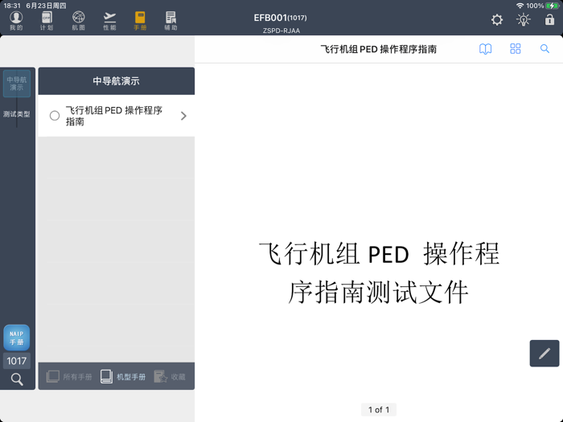Tap the 中导航演示 panel header
The height and width of the screenshot is (422, 563).
(x=117, y=81)
